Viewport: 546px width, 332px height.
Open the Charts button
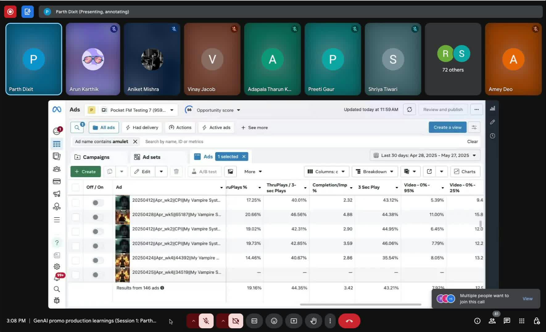pyautogui.click(x=465, y=172)
